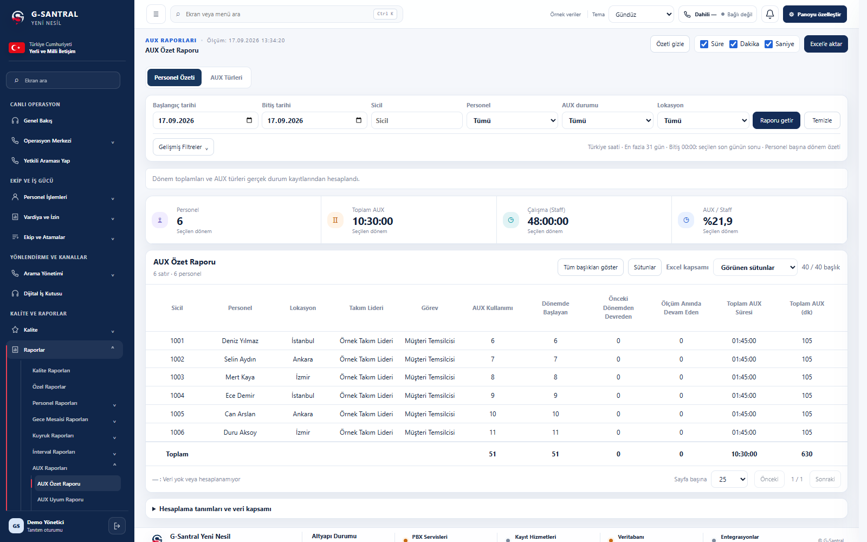This screenshot has height=542, width=867.
Task: Click the Ekran veya menü ara search box
Action: tap(287, 14)
